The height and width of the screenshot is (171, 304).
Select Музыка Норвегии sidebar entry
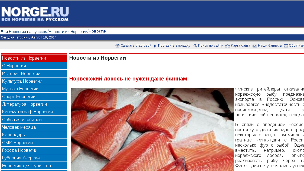pos(34,89)
